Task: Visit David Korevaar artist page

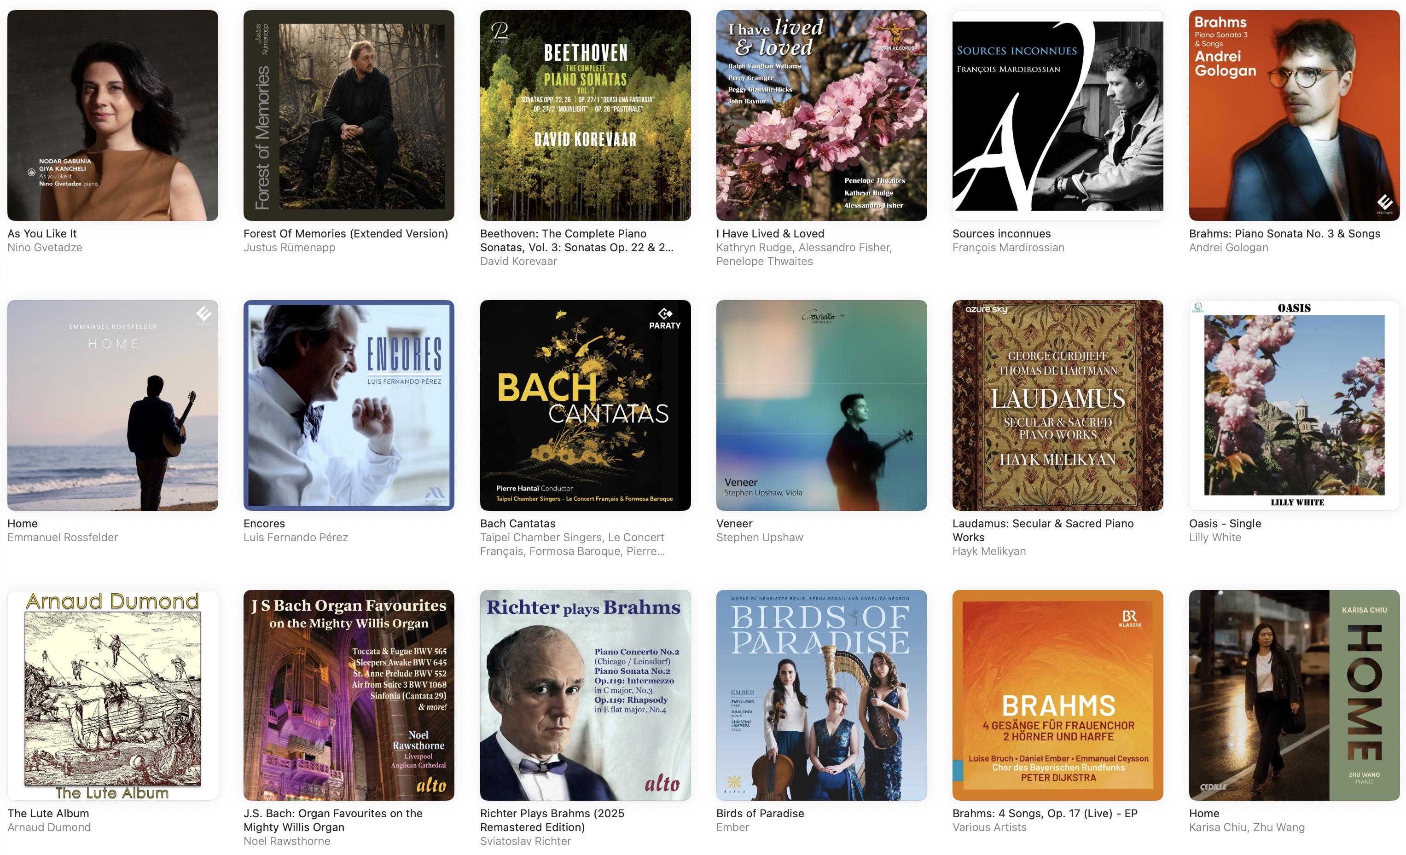Action: tap(518, 261)
